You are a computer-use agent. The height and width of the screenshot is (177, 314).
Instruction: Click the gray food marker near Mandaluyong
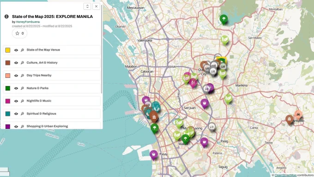click(211, 127)
